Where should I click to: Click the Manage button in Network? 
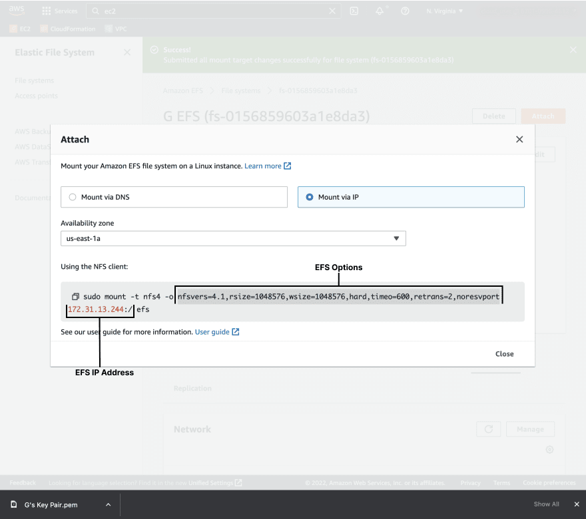pos(530,429)
